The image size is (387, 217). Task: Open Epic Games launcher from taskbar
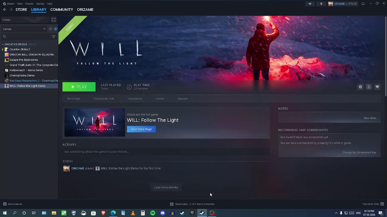[192, 213]
